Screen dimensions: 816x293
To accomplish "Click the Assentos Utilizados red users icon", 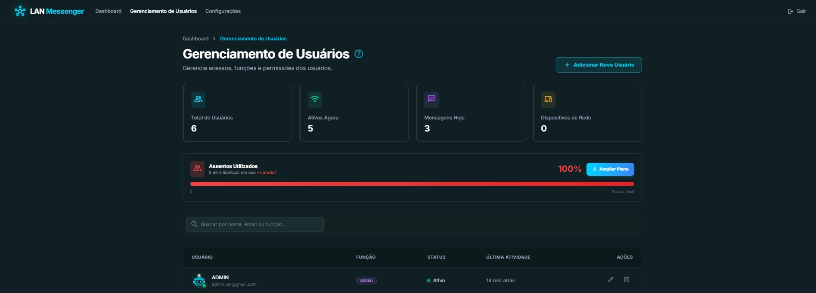I will click(198, 169).
